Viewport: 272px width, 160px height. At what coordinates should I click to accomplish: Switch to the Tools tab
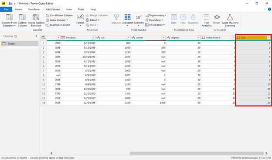pos(81,9)
